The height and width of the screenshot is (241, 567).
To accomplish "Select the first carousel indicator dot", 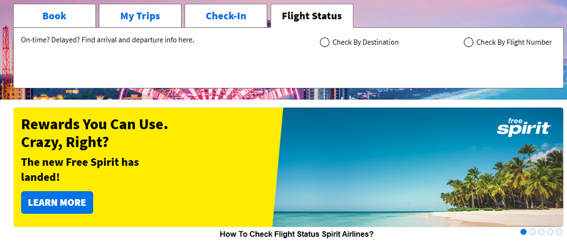I will pyautogui.click(x=523, y=232).
